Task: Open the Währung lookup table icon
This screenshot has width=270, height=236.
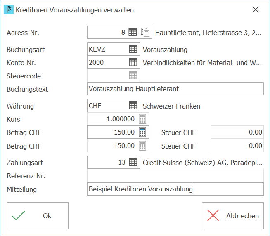Action: point(133,105)
